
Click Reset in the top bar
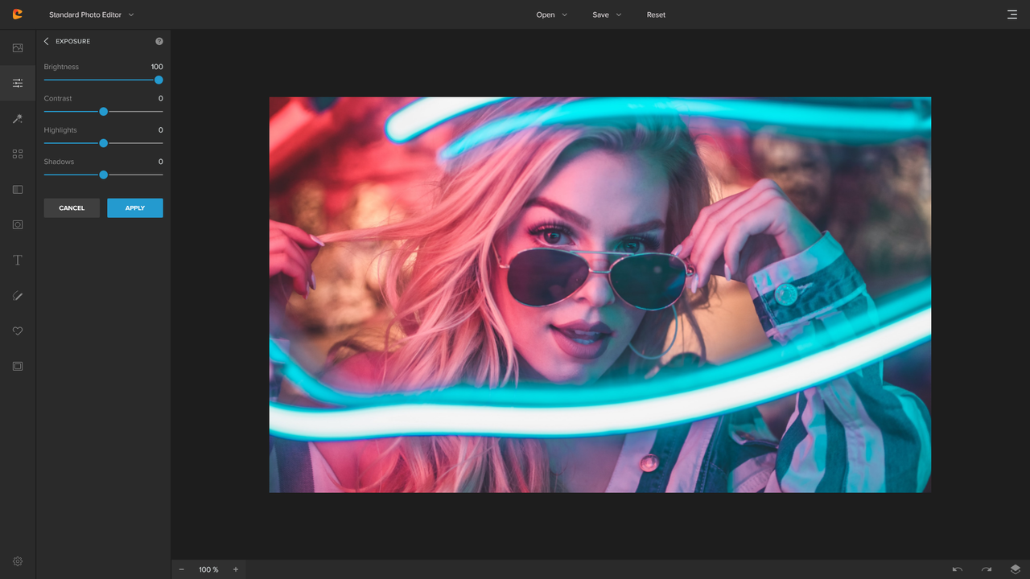pos(656,14)
